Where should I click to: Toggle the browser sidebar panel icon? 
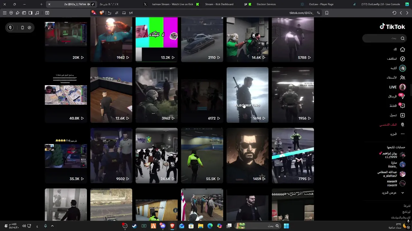30,13
